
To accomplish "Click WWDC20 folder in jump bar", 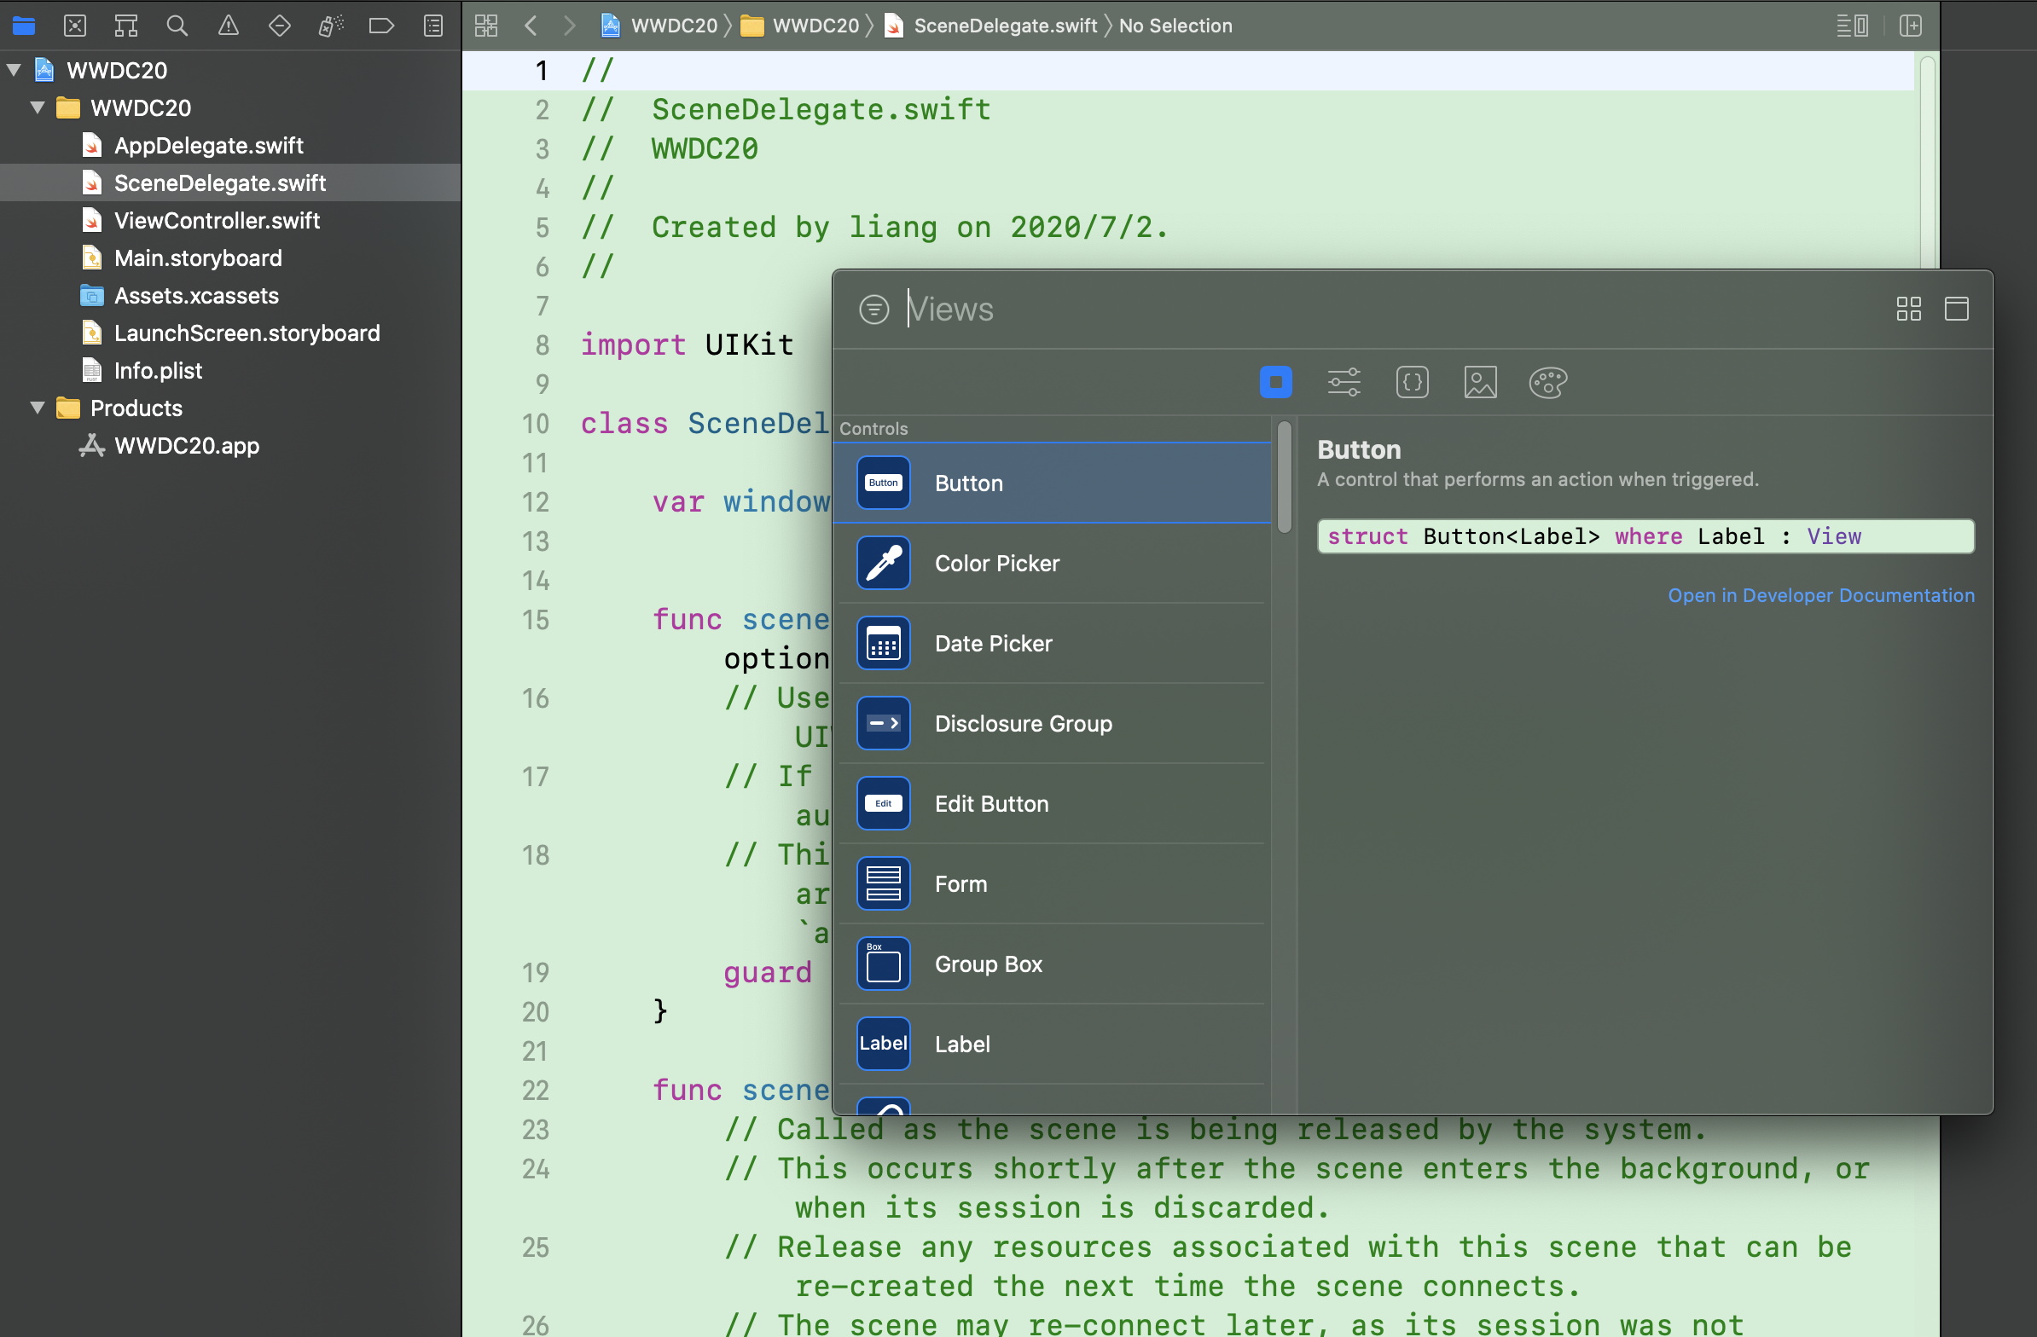I will (x=799, y=26).
